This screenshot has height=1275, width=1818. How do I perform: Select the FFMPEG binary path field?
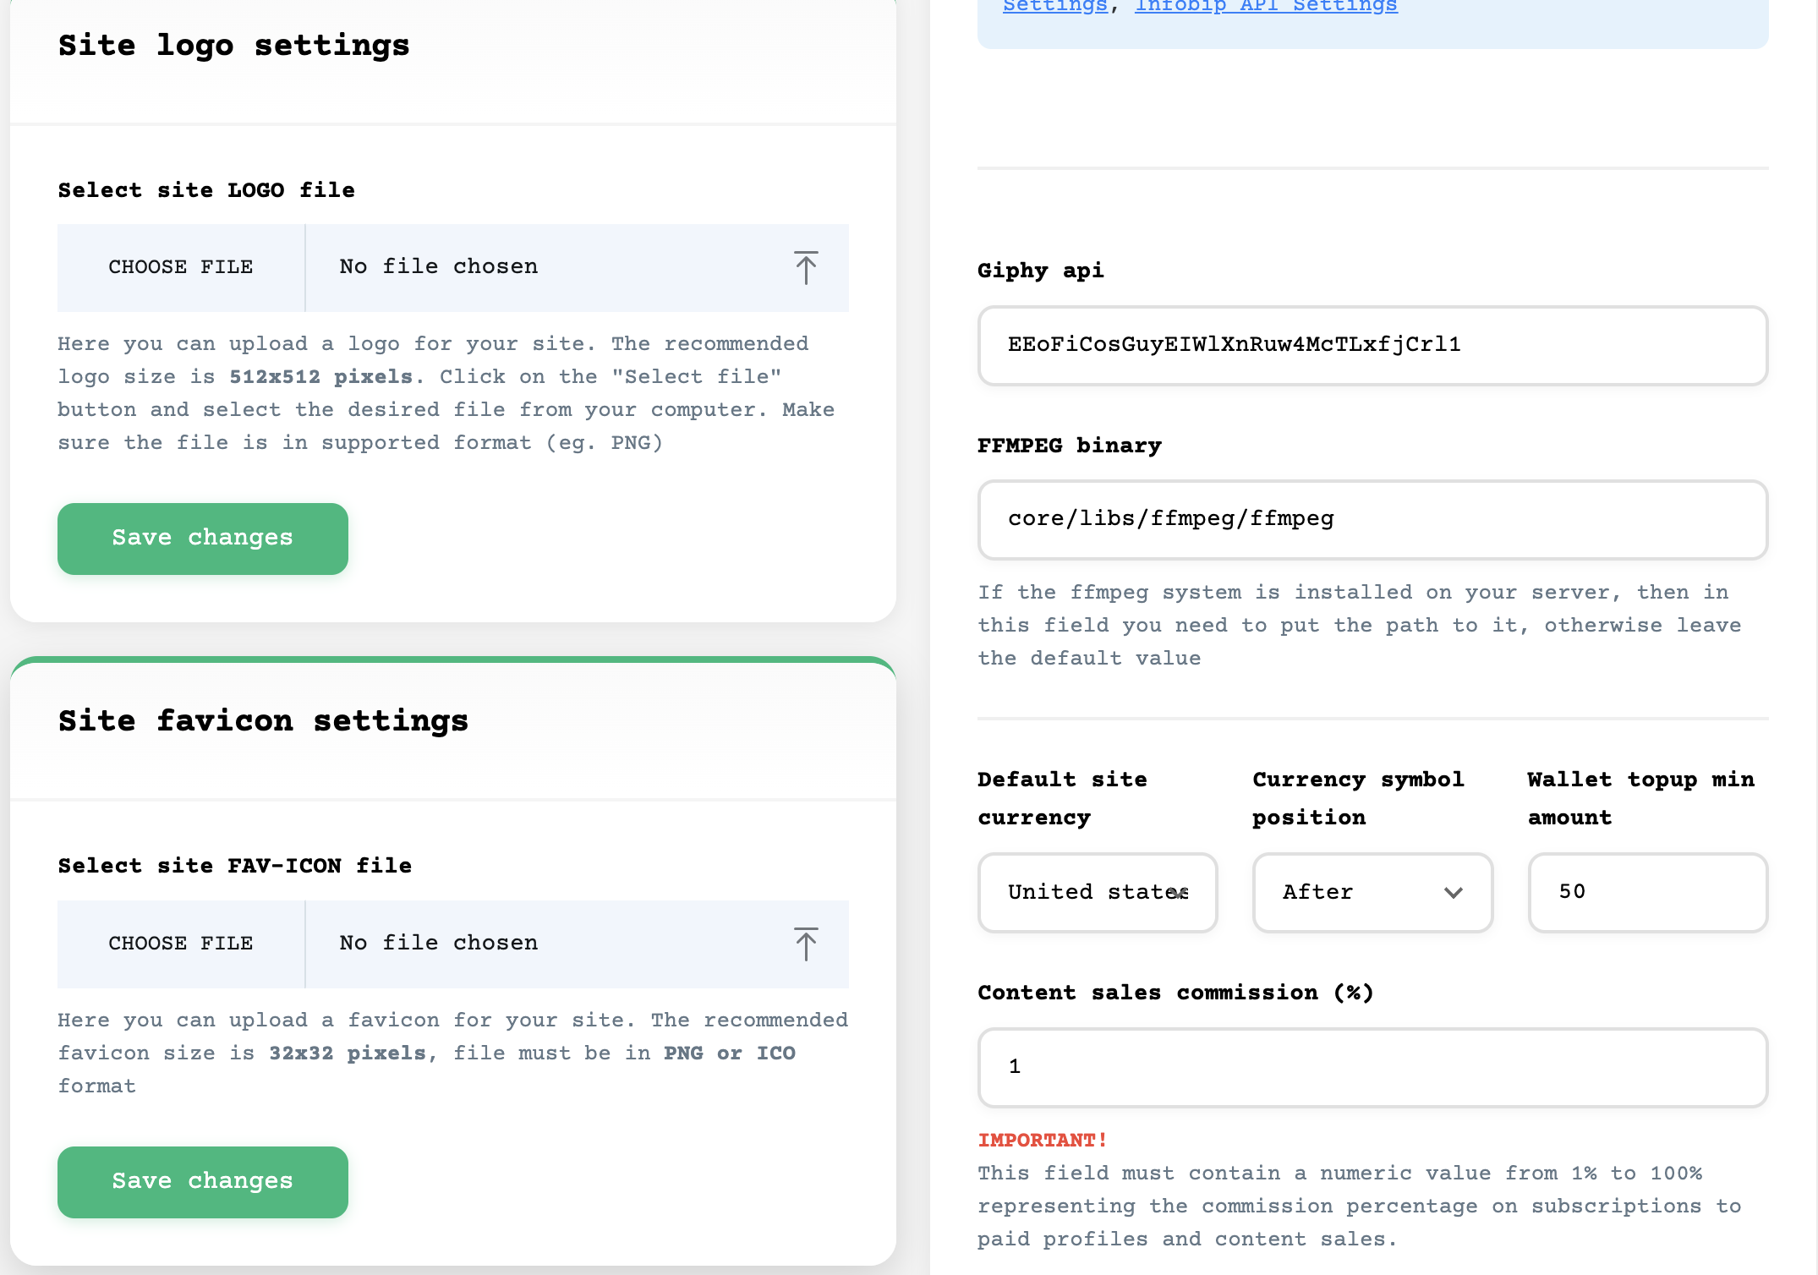pyautogui.click(x=1372, y=520)
